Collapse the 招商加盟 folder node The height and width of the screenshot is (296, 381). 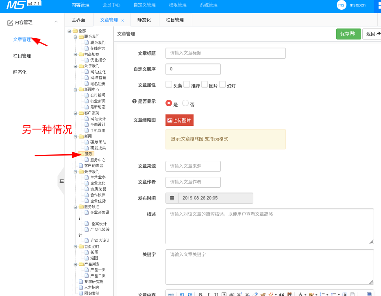point(75,55)
